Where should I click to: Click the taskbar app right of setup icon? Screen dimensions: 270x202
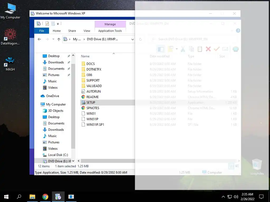71,197
